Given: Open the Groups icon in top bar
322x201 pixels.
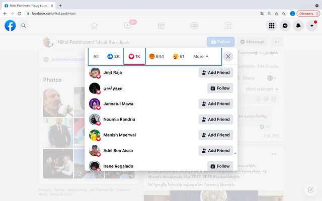Looking at the screenshot, I should coord(194,26).
